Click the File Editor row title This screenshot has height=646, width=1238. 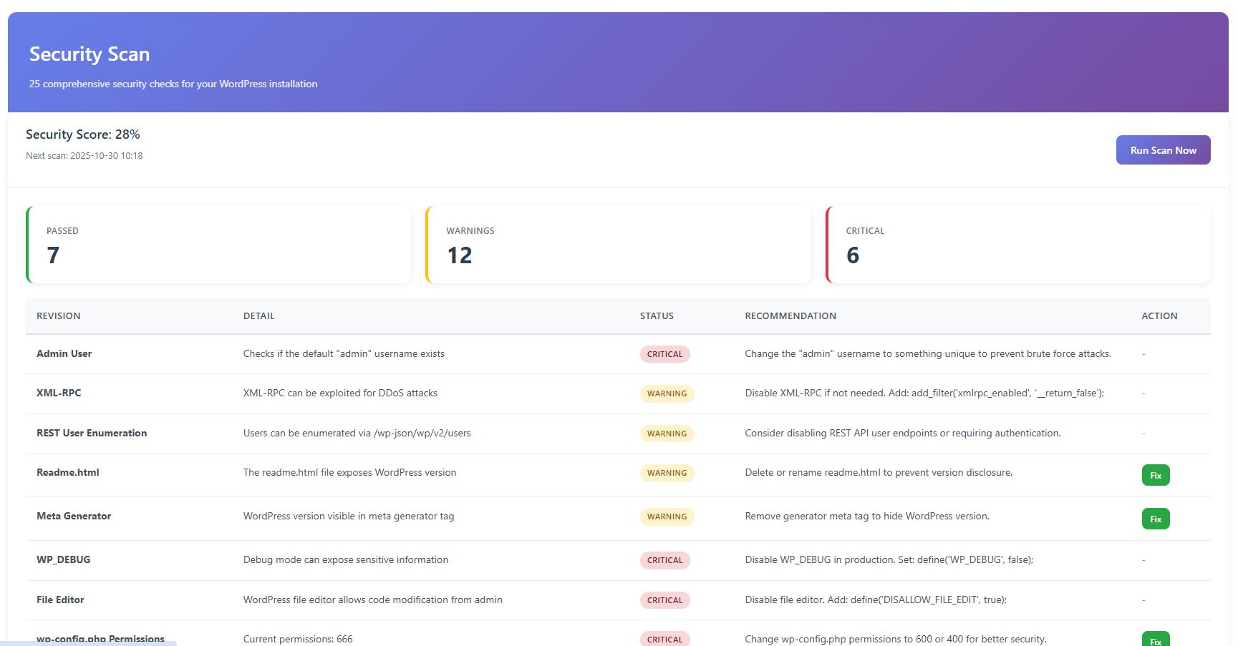pyautogui.click(x=60, y=599)
